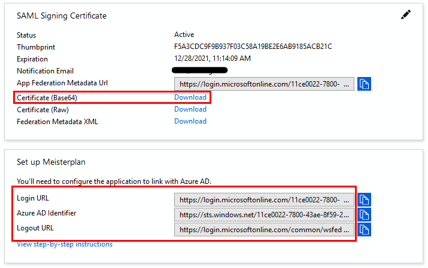
Task: Select the App Federation Metadata Url field
Action: 264,84
